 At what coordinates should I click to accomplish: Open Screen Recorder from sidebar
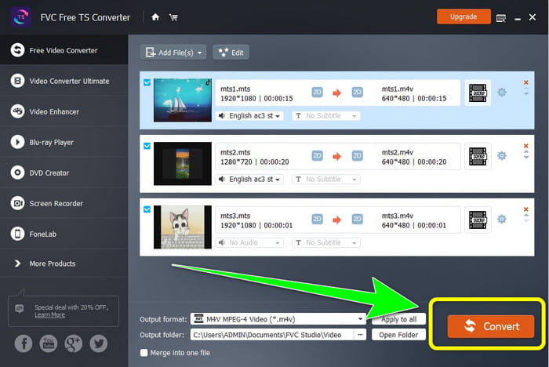(x=64, y=203)
